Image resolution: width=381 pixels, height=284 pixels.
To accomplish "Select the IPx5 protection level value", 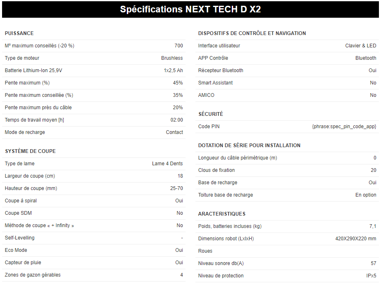I will [371, 276].
